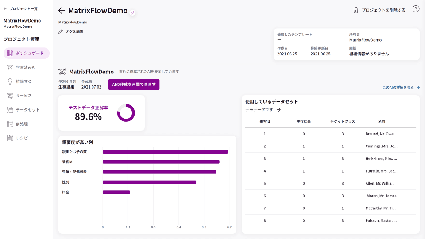The height and width of the screenshot is (239, 425).
Task: Select サービス from the sidebar
Action: (27, 96)
